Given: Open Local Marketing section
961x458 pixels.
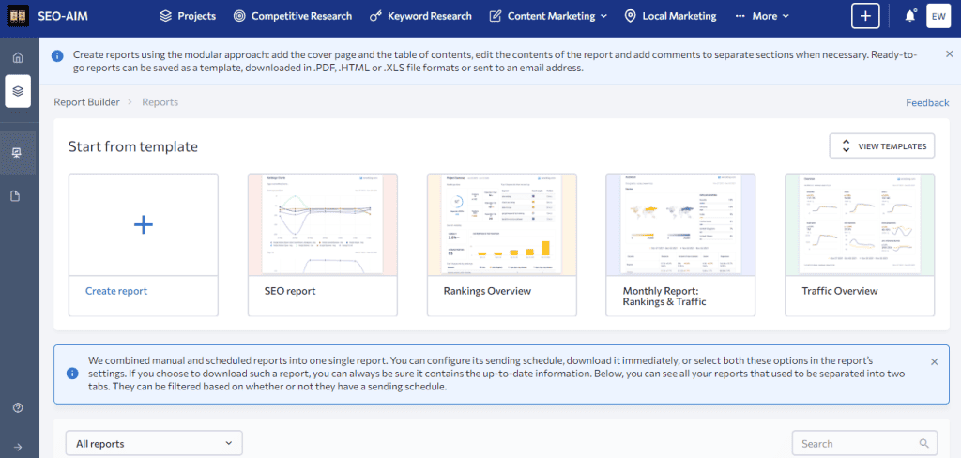Looking at the screenshot, I should coord(670,16).
